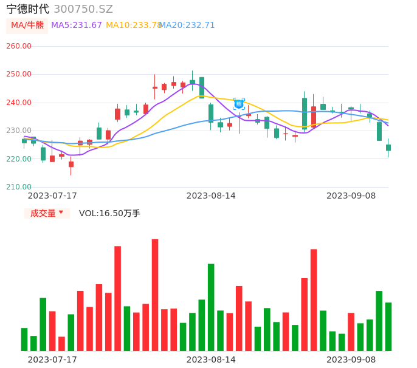Click the 210.00 price axis label
This screenshot has width=417, height=368.
19,187
